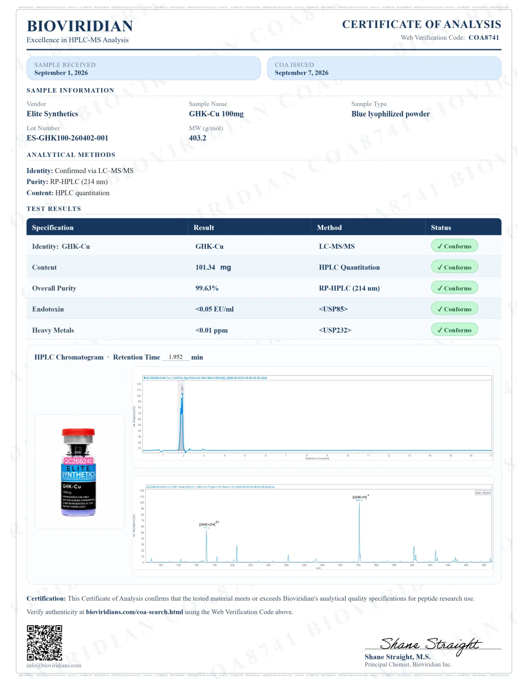Image resolution: width=528 pixels, height=683 pixels.
Task: Click Conforms badge in Heavy Metals row
Action: 454,330
